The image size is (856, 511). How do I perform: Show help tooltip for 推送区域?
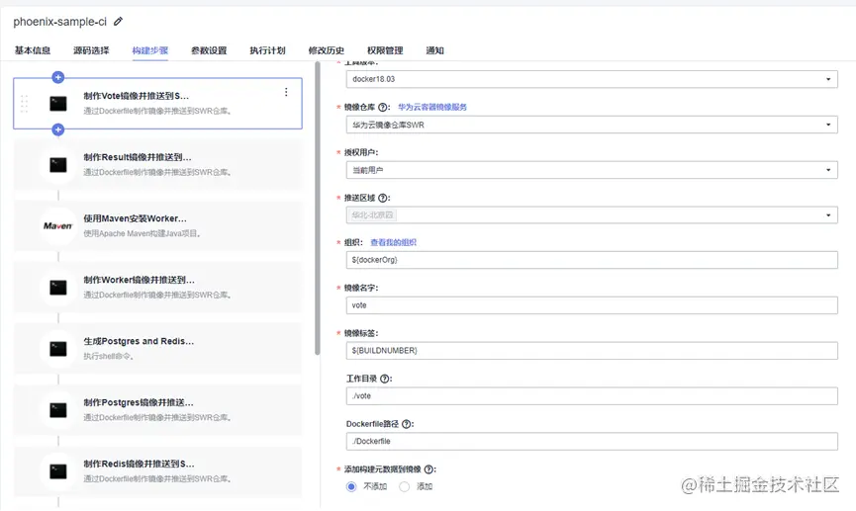383,198
